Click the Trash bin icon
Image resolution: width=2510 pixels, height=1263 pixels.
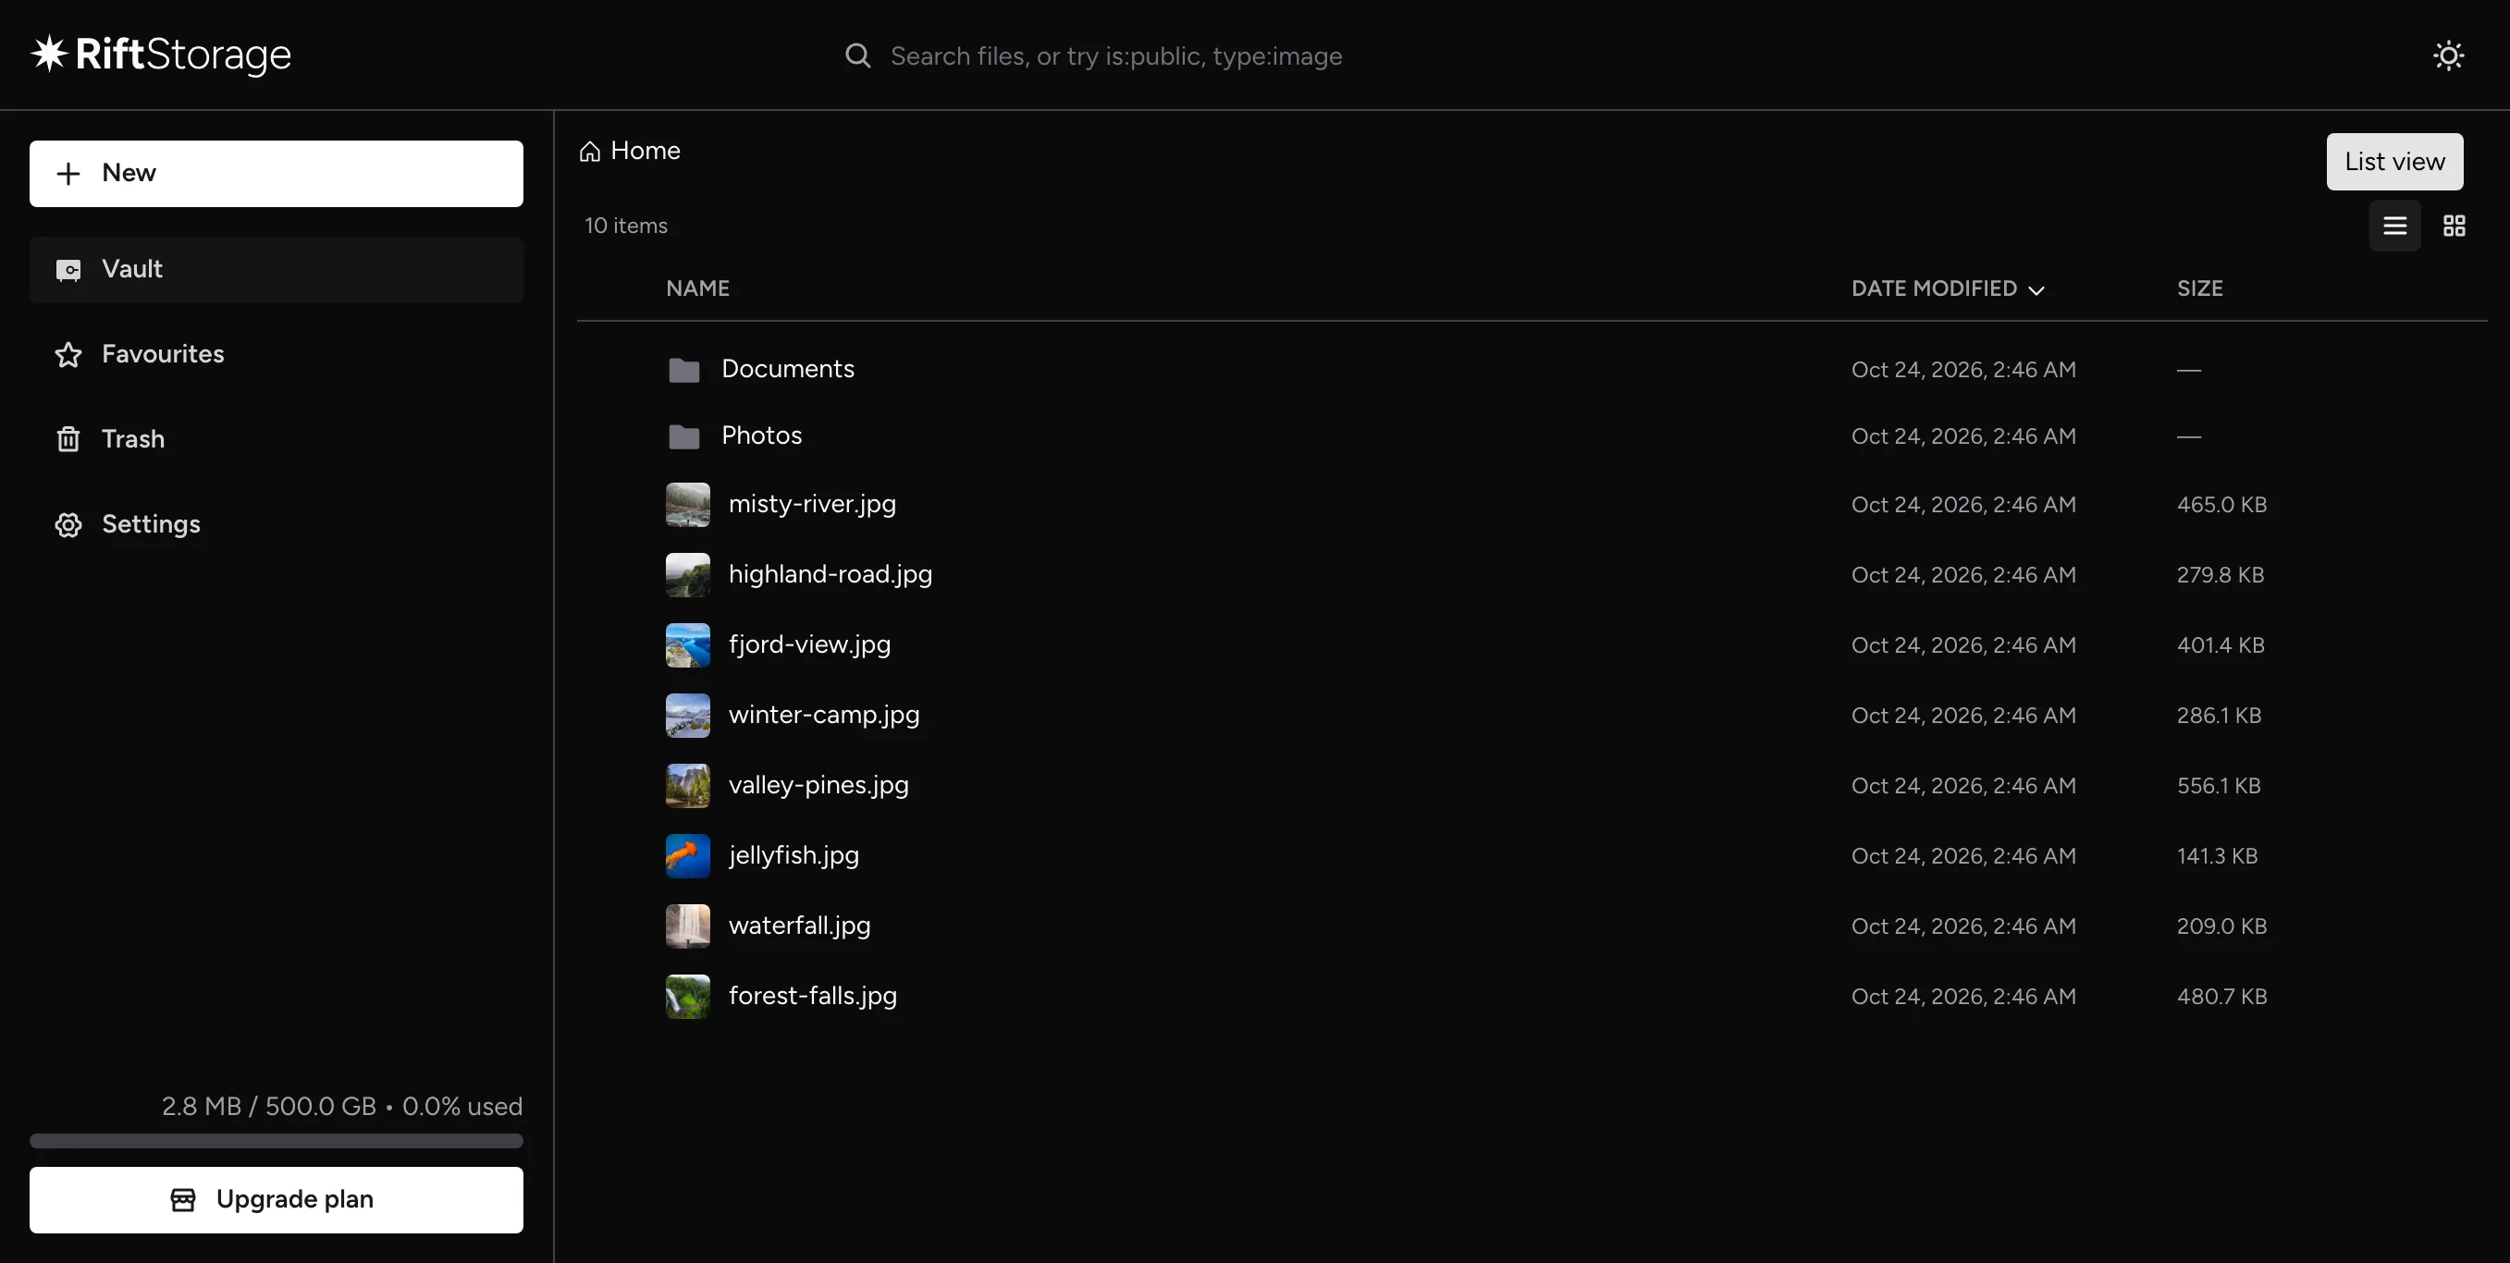click(68, 439)
